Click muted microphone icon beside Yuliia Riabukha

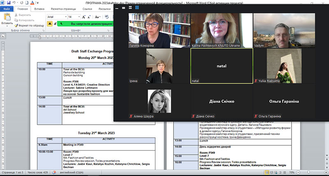(x=256, y=81)
